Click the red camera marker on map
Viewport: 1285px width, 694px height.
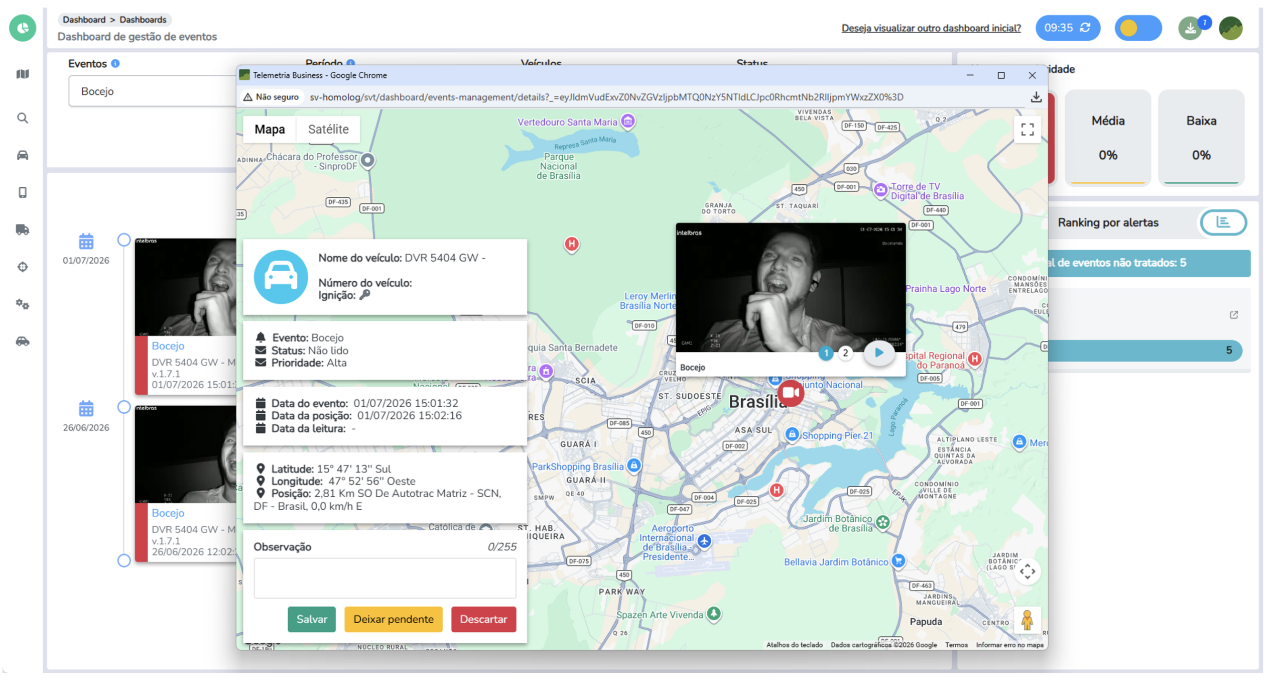pos(790,392)
